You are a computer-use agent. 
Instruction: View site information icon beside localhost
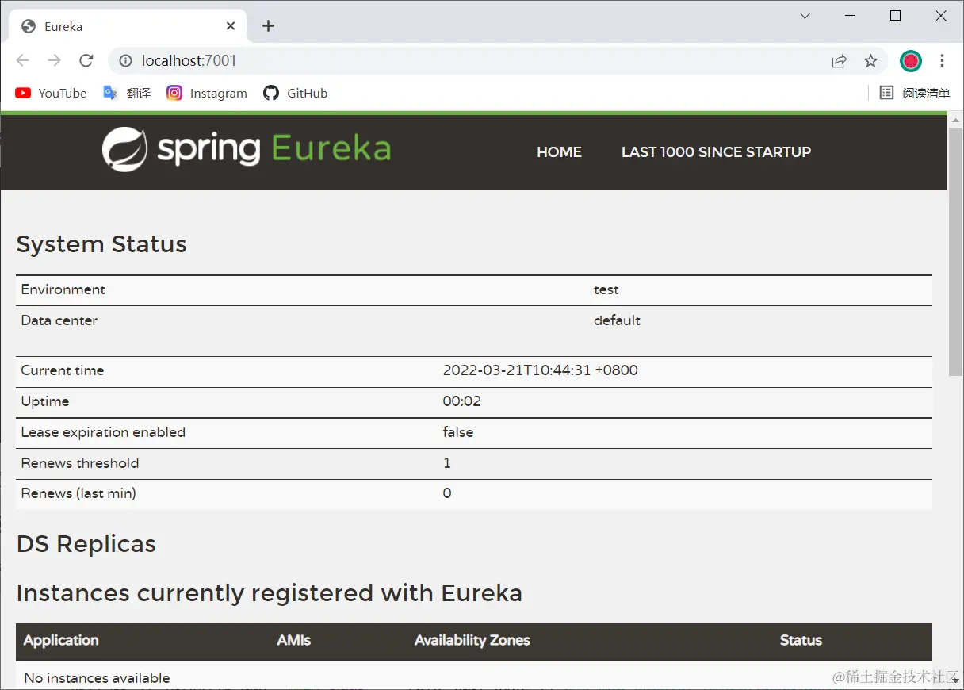[124, 60]
